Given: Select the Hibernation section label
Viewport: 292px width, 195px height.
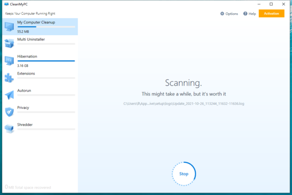Looking at the screenshot, I should pyautogui.click(x=27, y=57).
